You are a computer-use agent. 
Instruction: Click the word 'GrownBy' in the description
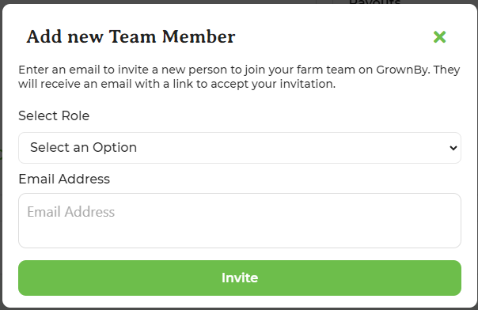403,70
